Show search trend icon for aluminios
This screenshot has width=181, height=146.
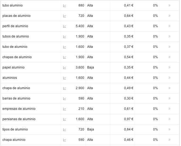65,78
